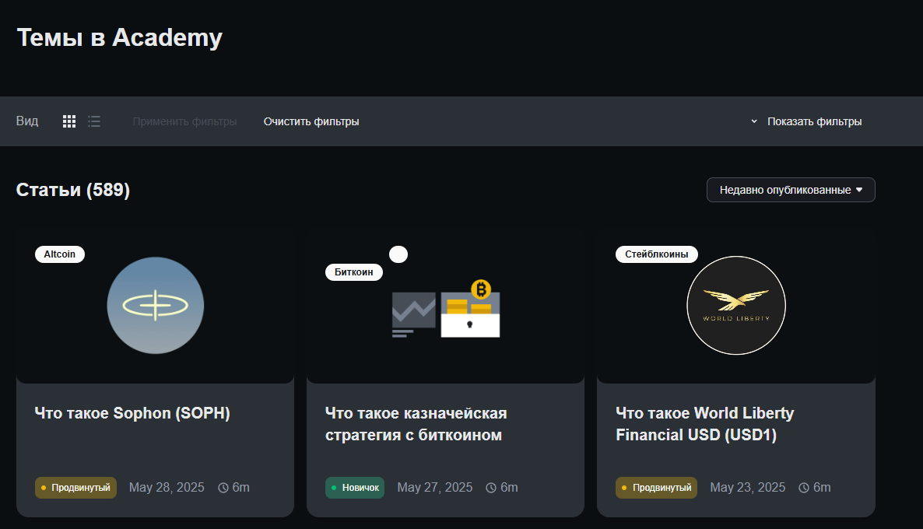Image resolution: width=923 pixels, height=529 pixels.
Task: Click the Вид label
Action: [27, 121]
